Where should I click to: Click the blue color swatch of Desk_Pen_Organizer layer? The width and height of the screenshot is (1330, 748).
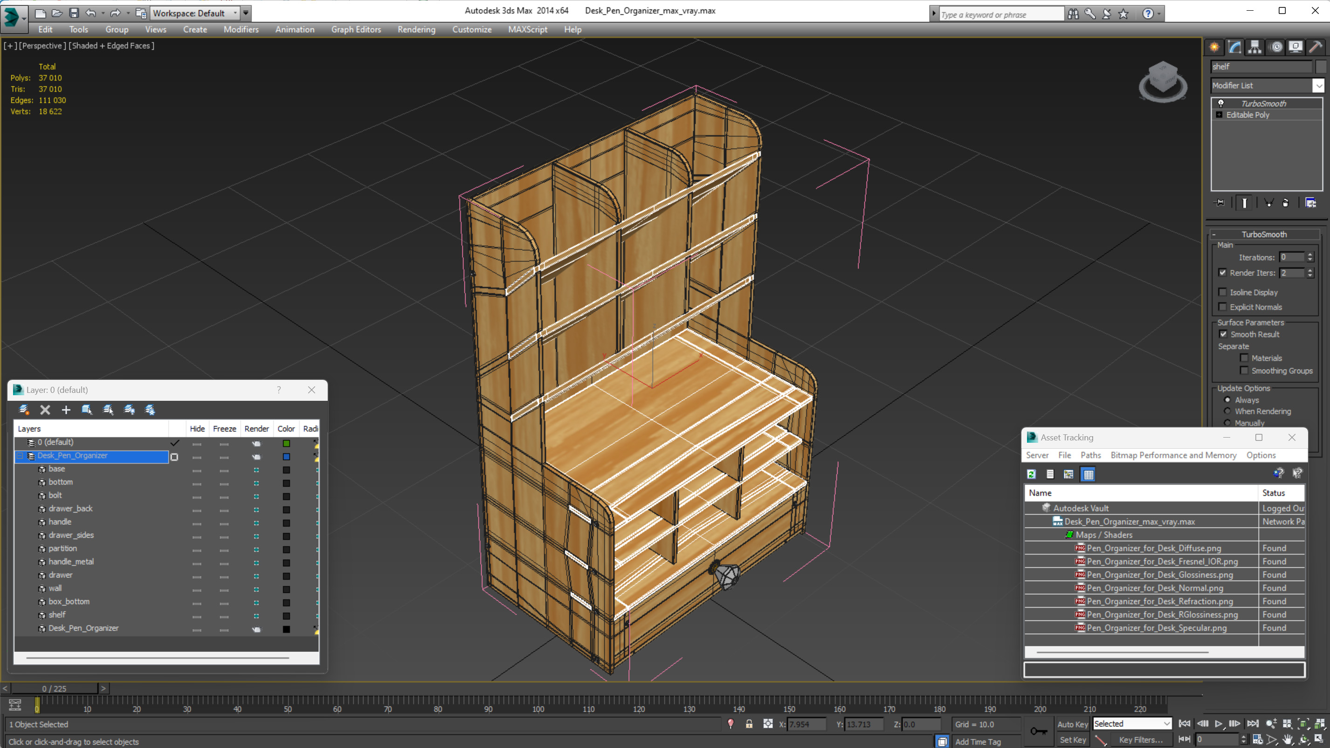286,457
